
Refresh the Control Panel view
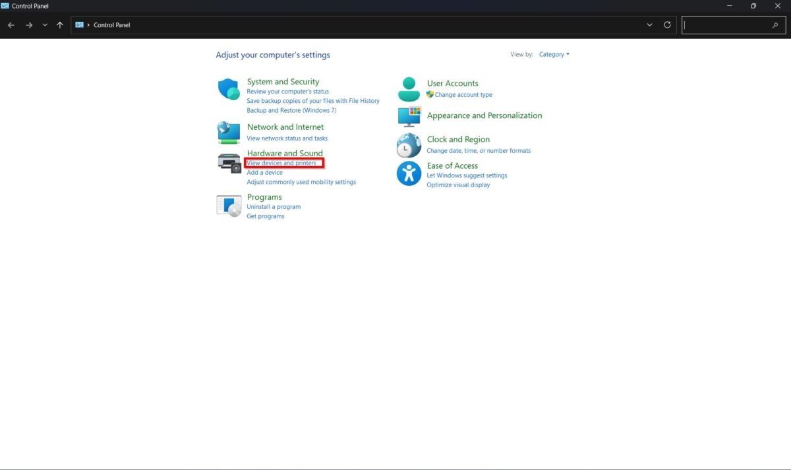coord(667,25)
